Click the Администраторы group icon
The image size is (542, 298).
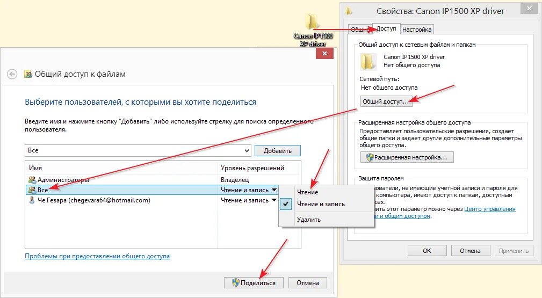click(x=32, y=180)
